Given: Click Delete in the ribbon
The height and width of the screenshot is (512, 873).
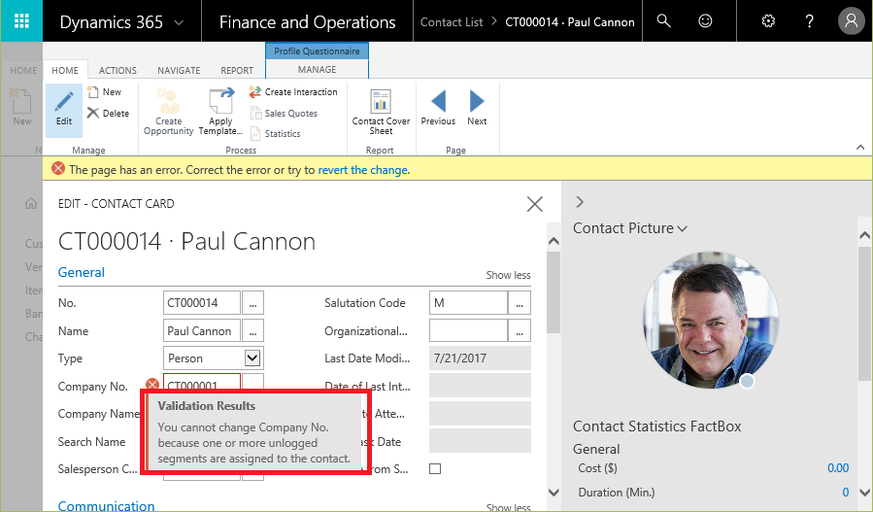Looking at the screenshot, I should (109, 113).
